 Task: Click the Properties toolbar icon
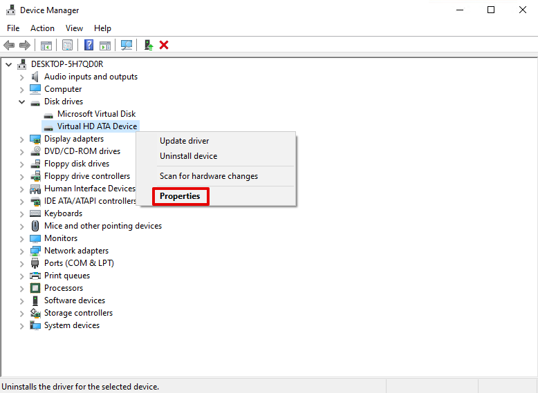coord(67,45)
